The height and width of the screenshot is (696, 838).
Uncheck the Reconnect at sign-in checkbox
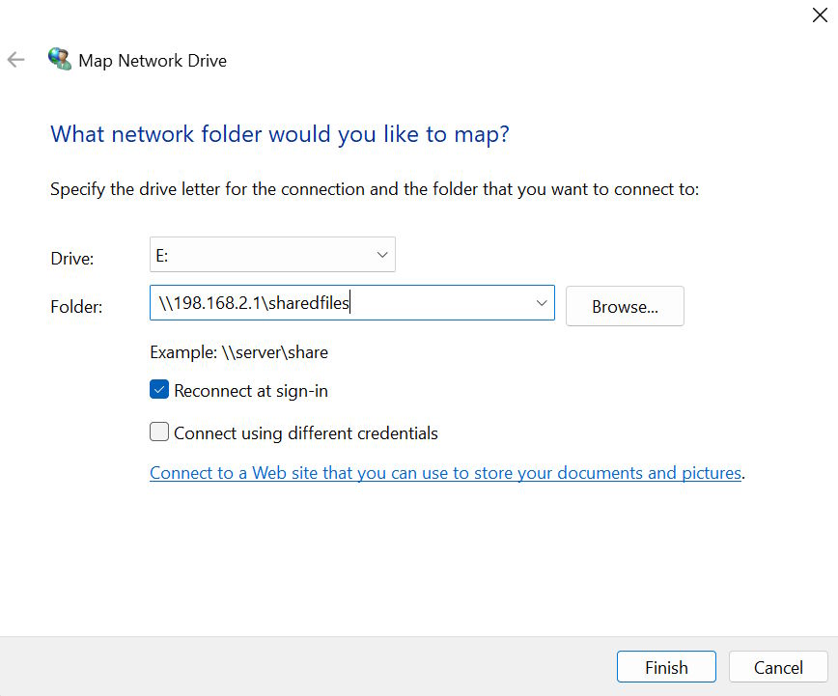click(x=159, y=391)
